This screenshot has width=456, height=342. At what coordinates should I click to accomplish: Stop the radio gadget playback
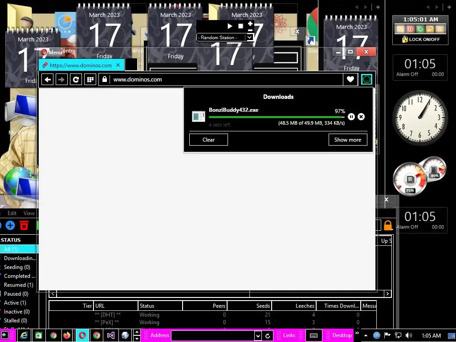[240, 26]
